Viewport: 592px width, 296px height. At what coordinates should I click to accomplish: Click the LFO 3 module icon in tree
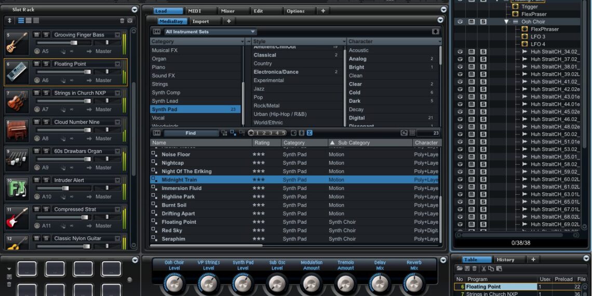pyautogui.click(x=524, y=37)
